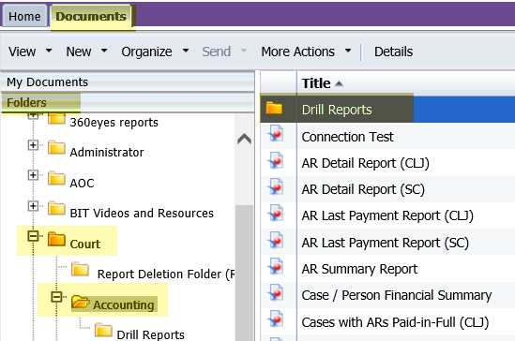
Task: Select AOC folder label
Action: 82,183
